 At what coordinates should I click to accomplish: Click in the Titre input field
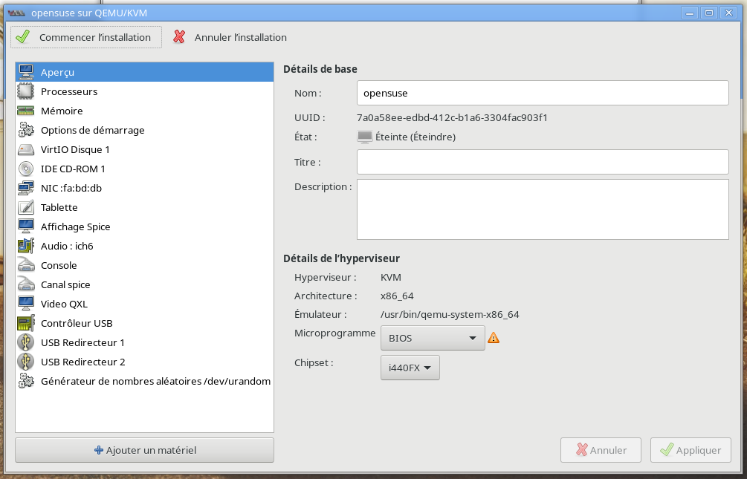coord(542,162)
